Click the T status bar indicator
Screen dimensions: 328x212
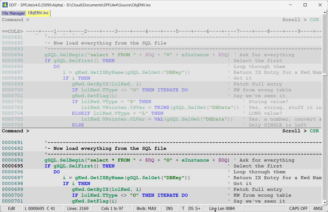pyautogui.click(x=183, y=208)
